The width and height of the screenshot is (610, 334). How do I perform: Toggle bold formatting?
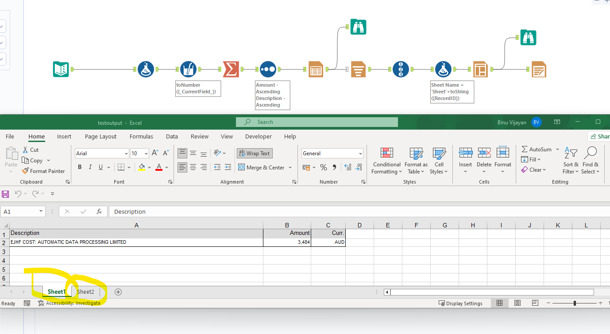coord(80,167)
